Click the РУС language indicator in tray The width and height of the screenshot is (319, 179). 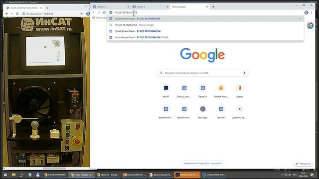coord(295,175)
